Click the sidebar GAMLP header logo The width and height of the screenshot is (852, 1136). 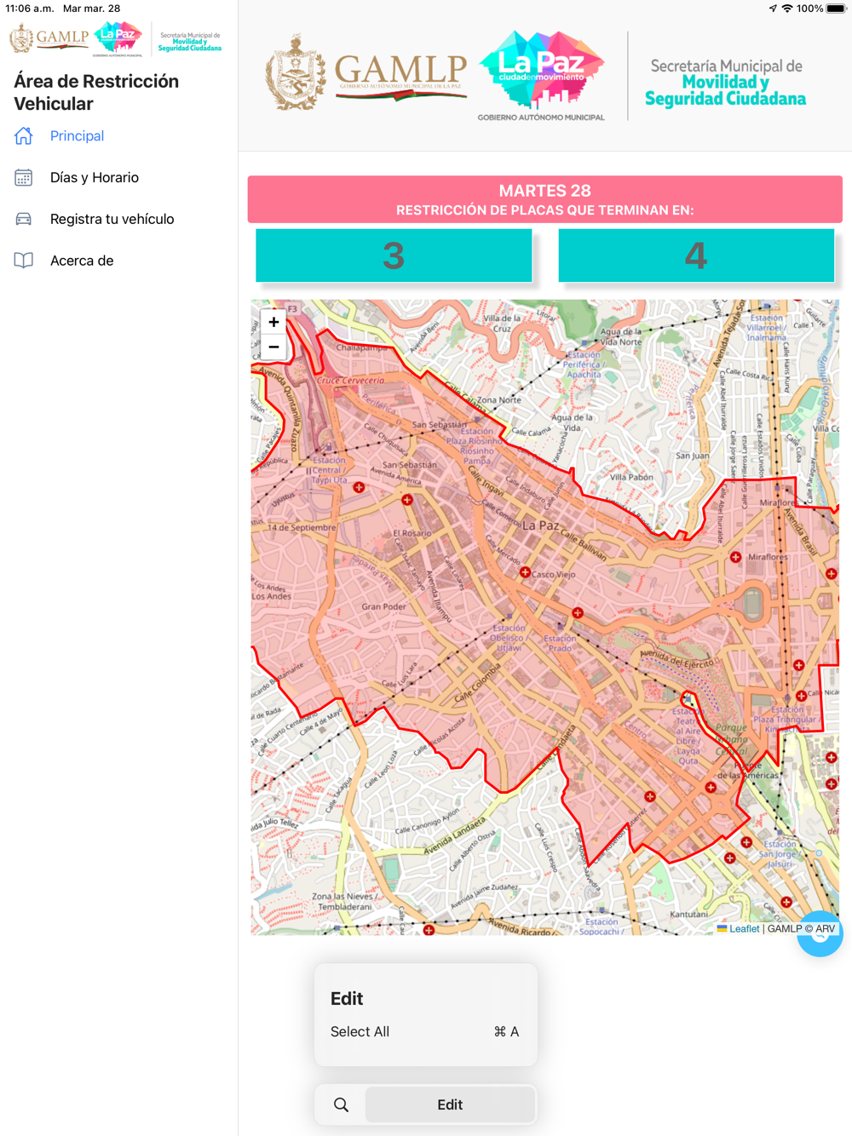[x=49, y=38]
